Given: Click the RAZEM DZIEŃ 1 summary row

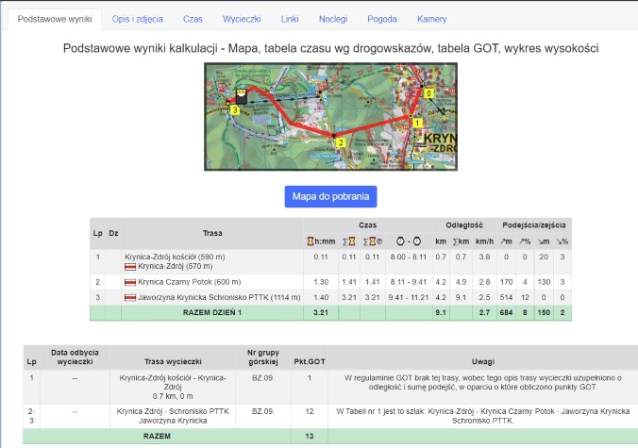Looking at the screenshot, I should (x=331, y=313).
